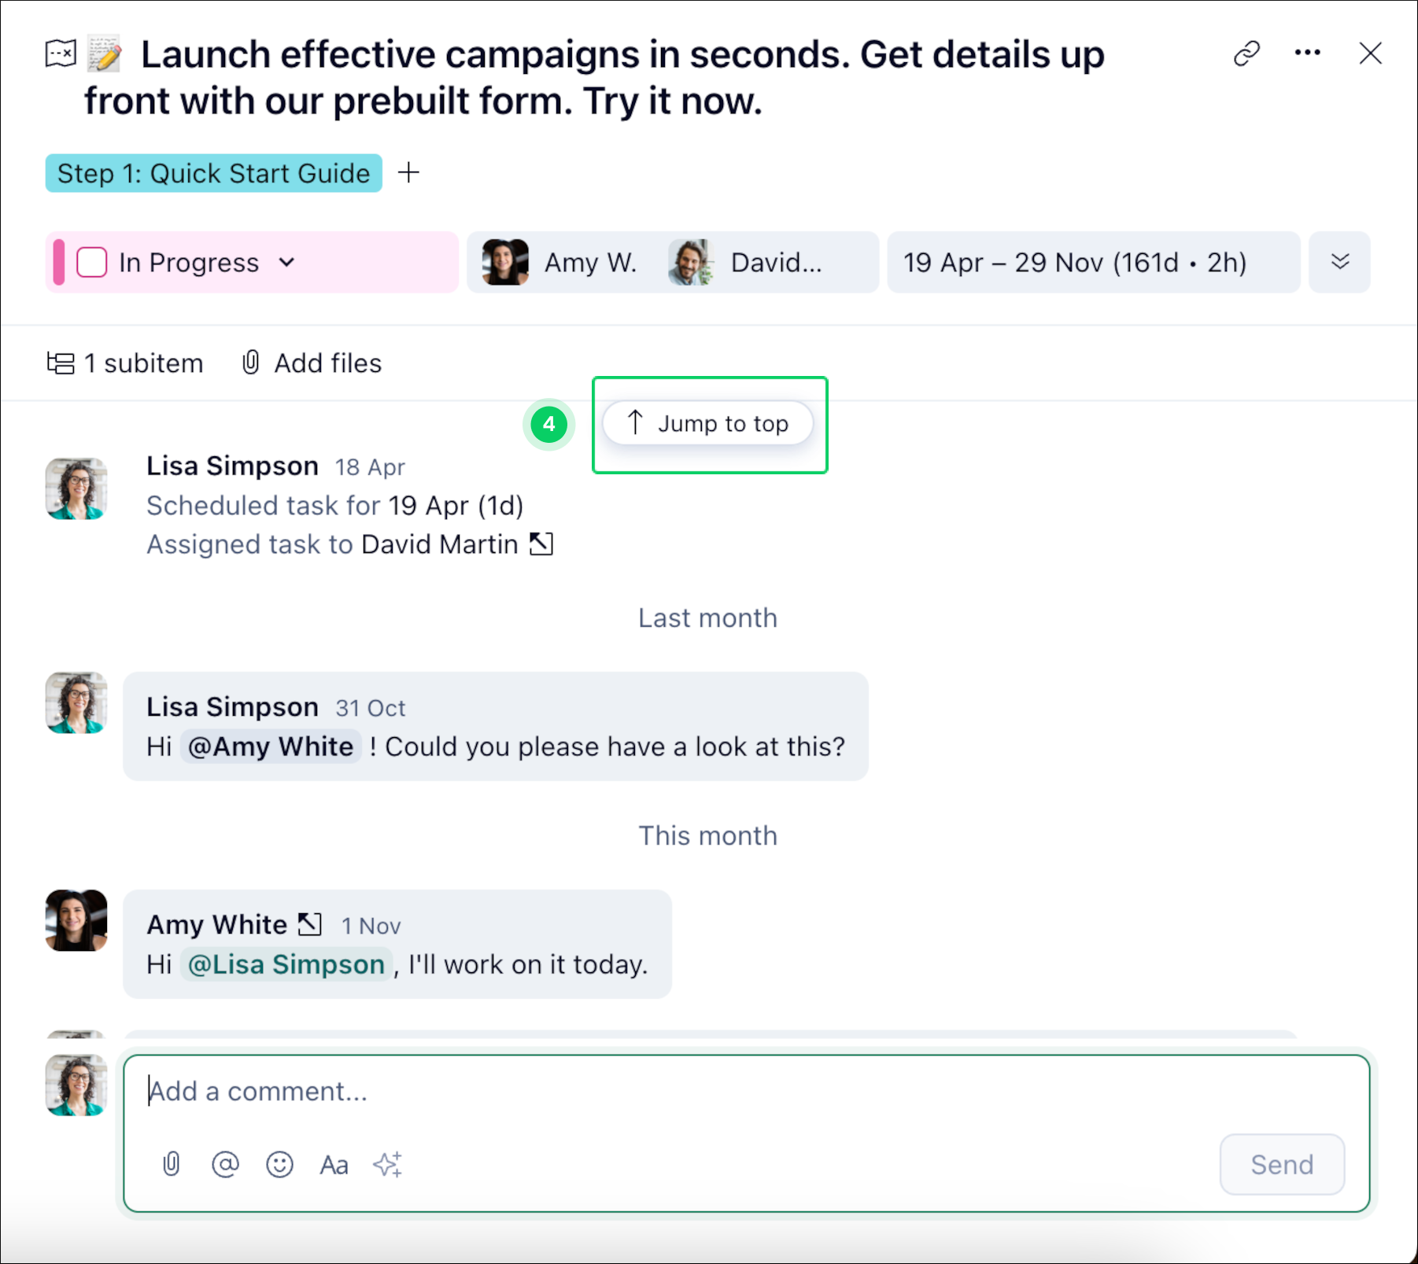Check the In Progress task completion checkbox

pos(92,263)
